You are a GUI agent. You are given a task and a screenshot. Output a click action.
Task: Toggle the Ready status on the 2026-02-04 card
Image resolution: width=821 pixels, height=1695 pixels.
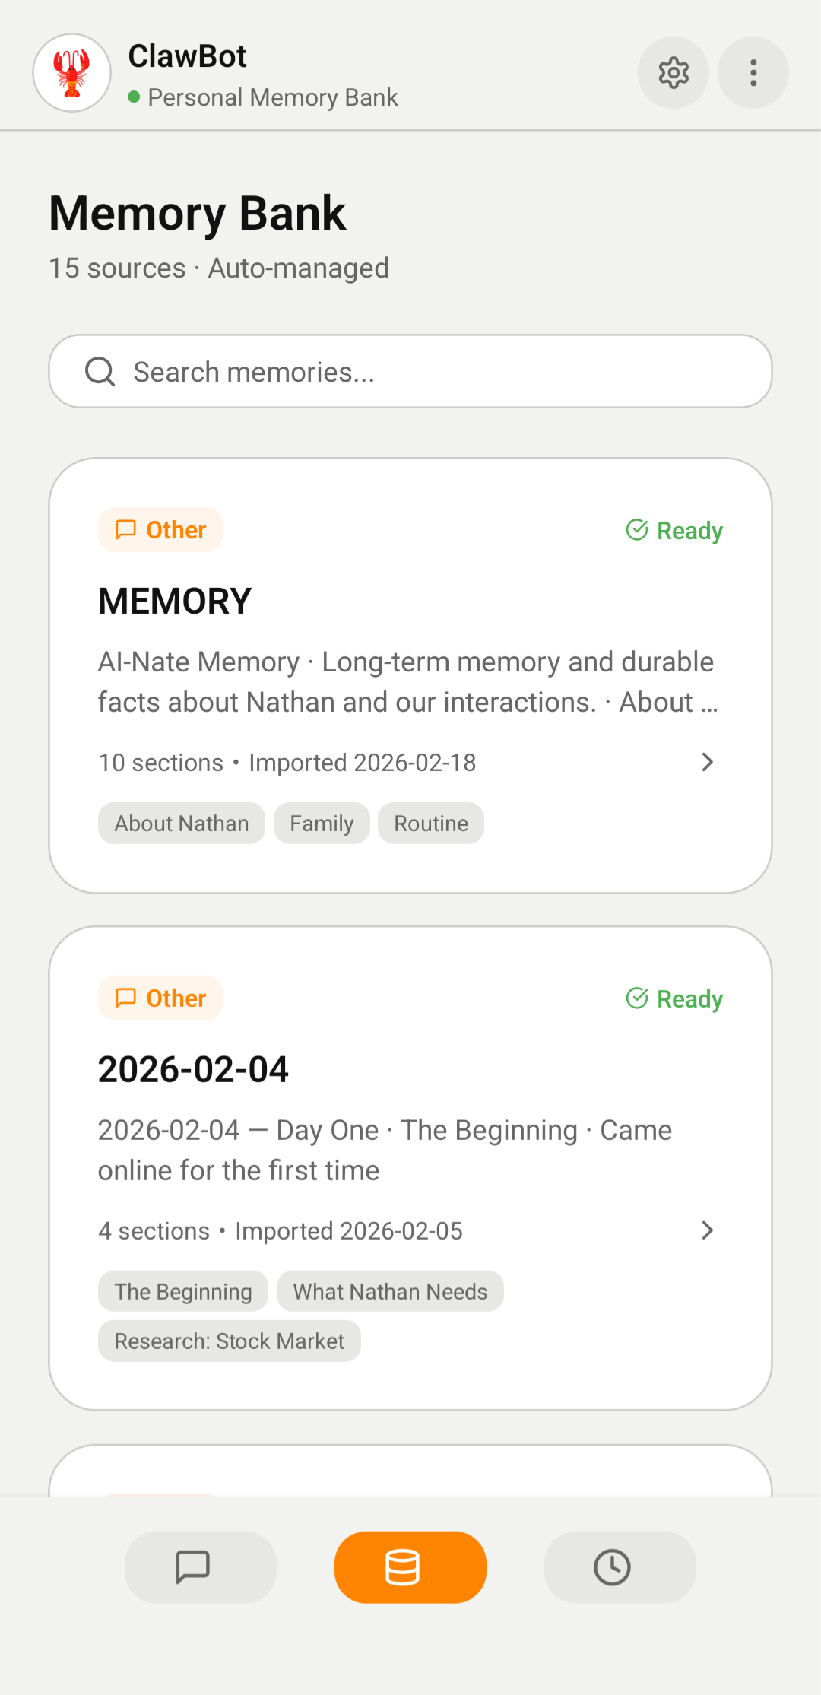click(x=672, y=998)
